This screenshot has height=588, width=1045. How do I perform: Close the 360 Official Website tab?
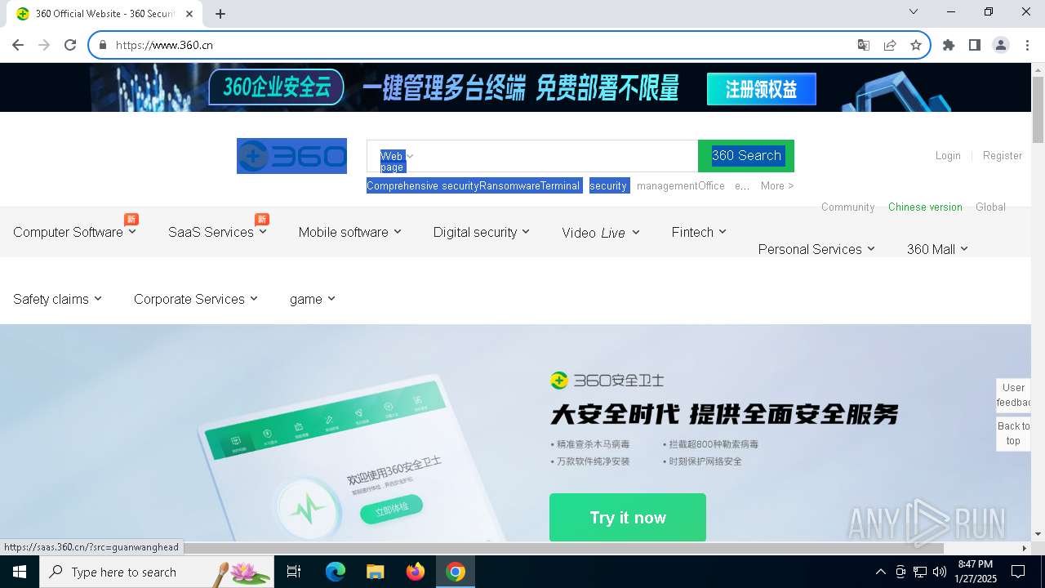point(189,14)
